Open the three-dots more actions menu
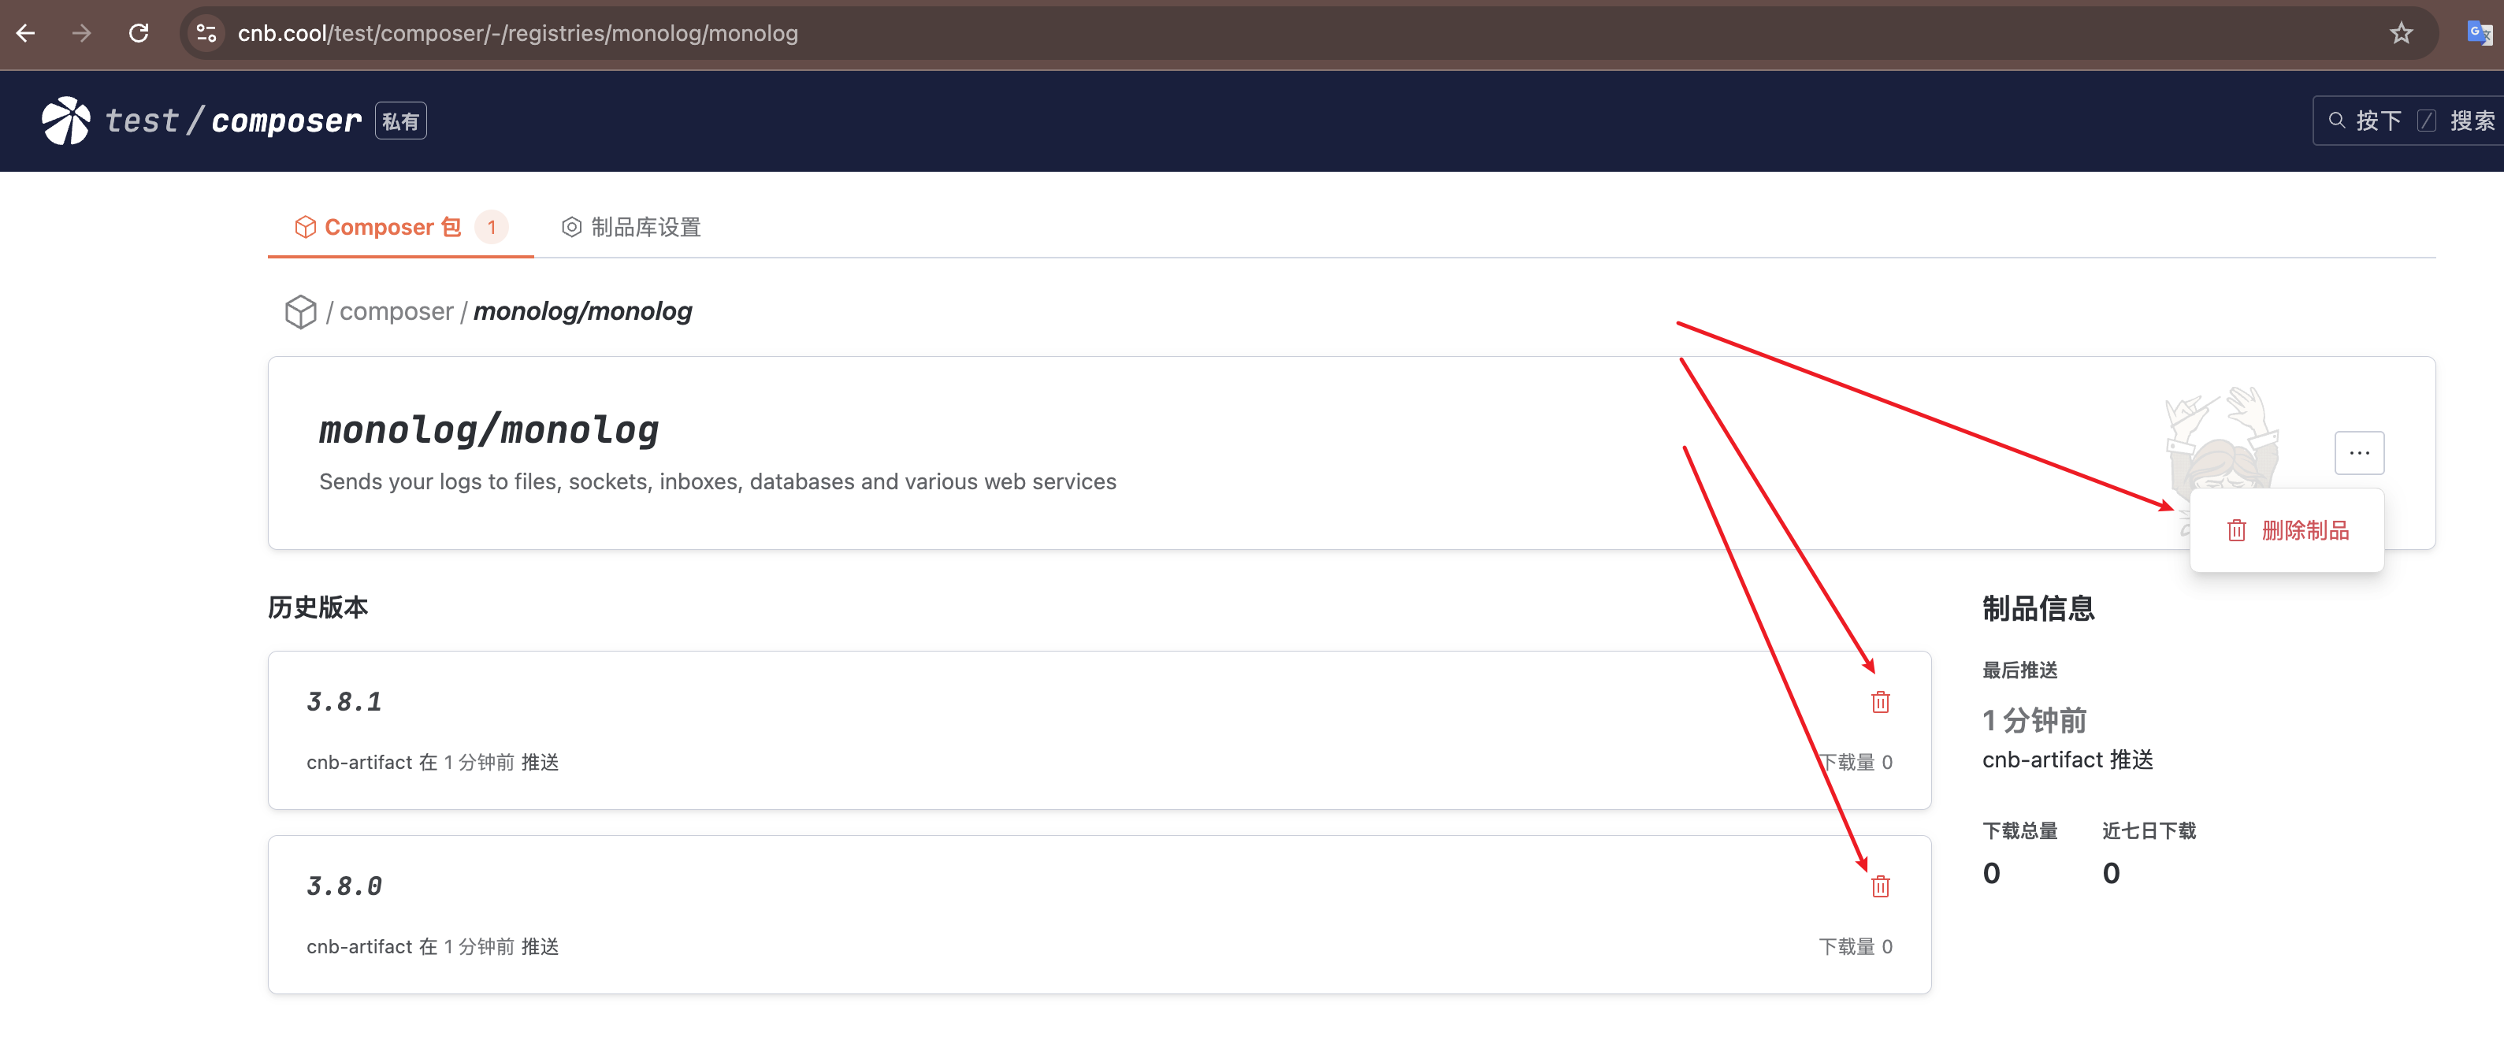The height and width of the screenshot is (1051, 2504). [x=2358, y=453]
